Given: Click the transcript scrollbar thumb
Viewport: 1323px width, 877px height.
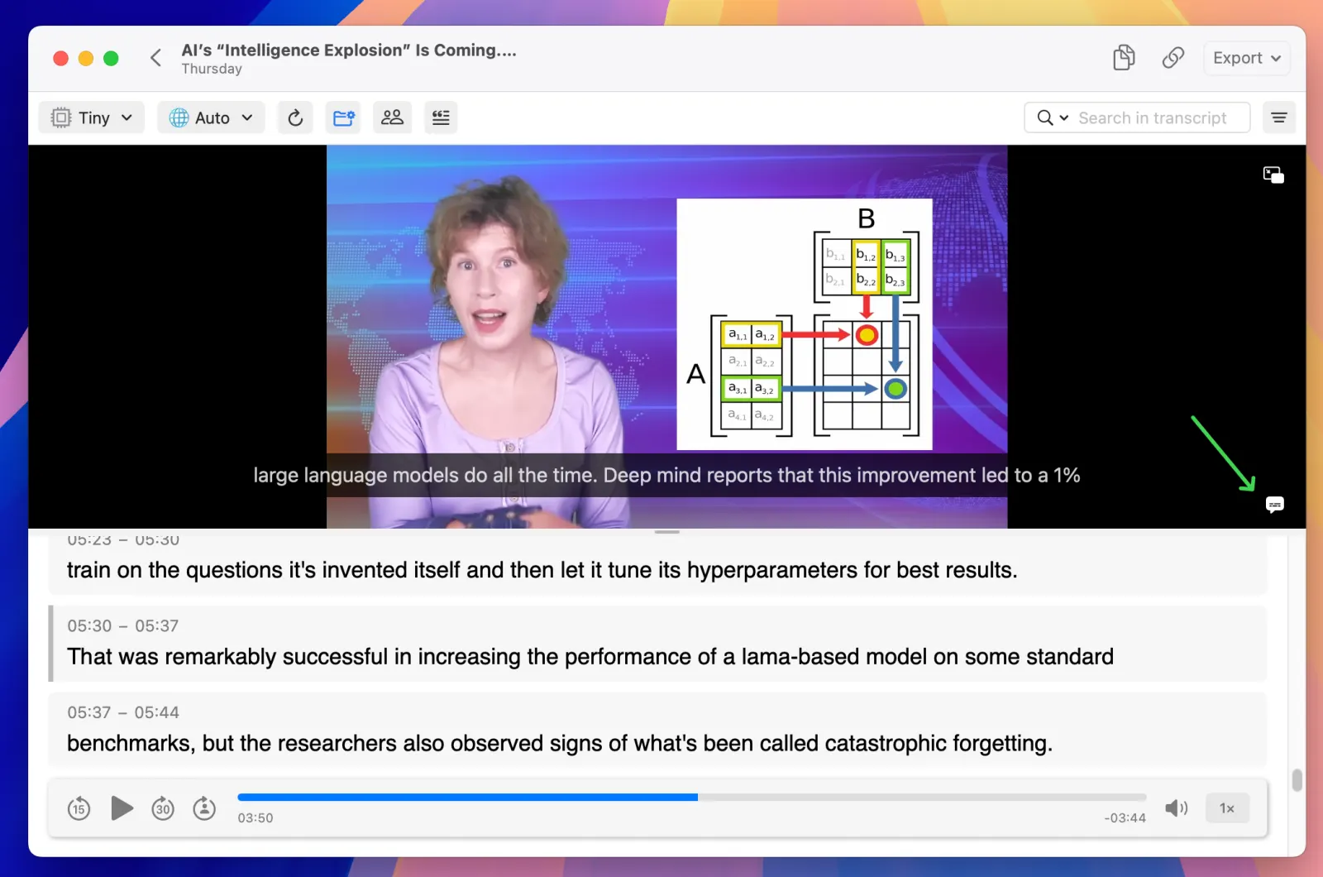Looking at the screenshot, I should 1297,779.
